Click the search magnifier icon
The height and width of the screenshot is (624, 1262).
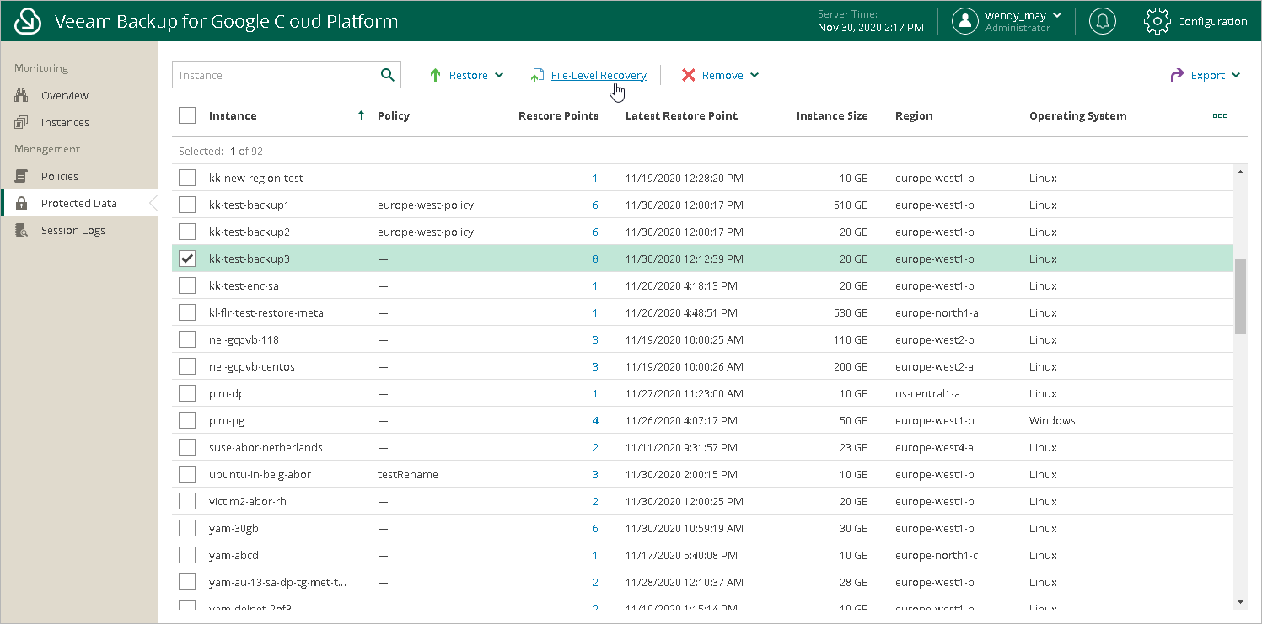[387, 75]
